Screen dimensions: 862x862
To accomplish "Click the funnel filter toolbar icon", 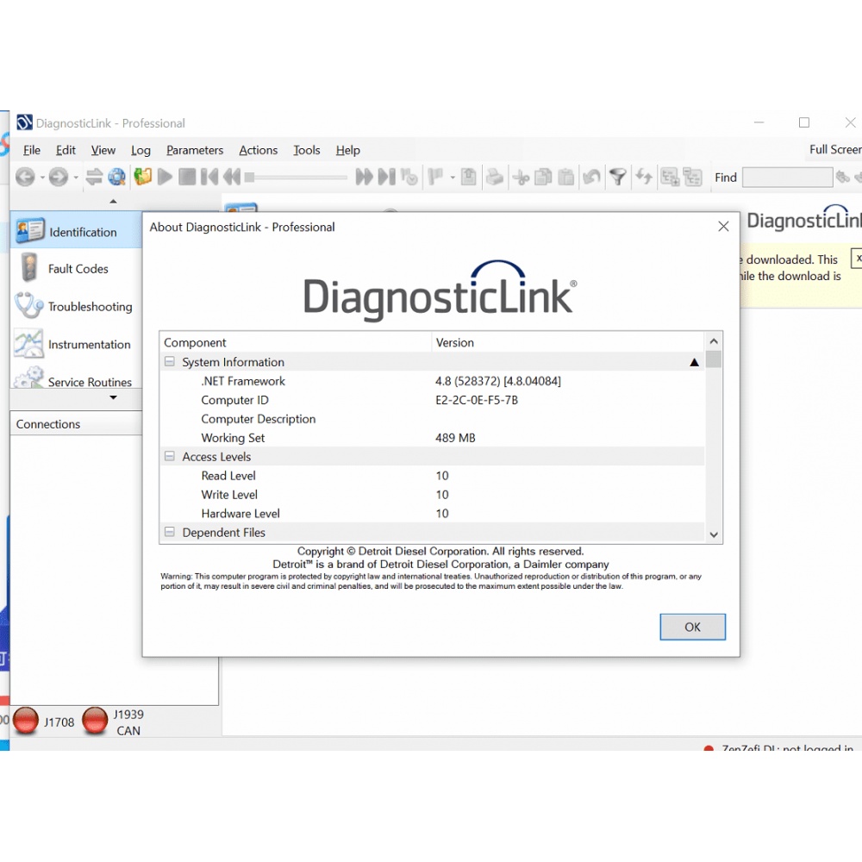I will tap(618, 177).
